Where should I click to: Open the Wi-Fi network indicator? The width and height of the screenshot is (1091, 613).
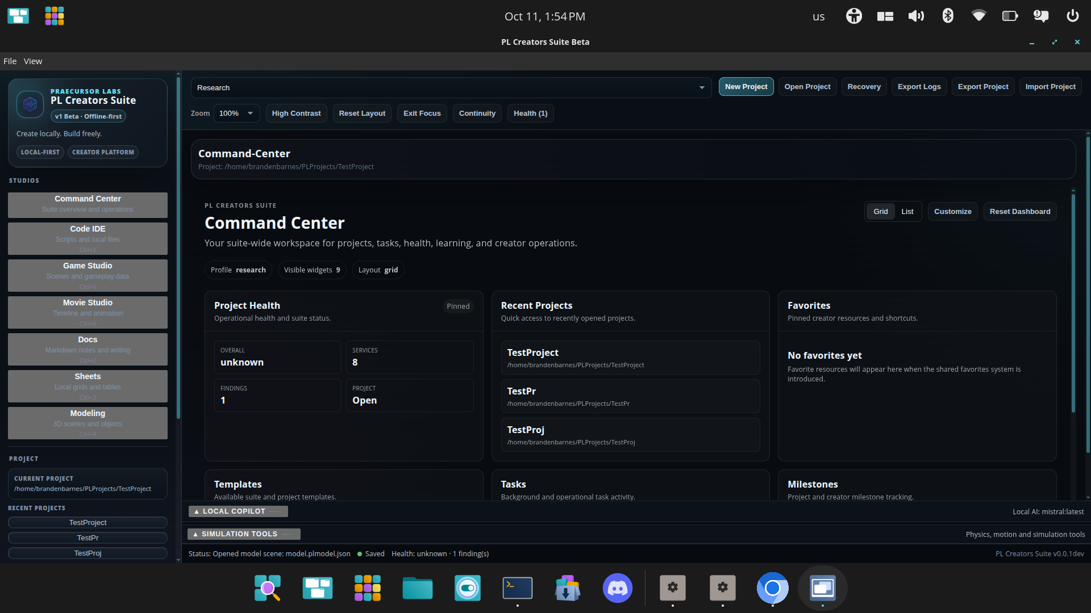point(978,16)
